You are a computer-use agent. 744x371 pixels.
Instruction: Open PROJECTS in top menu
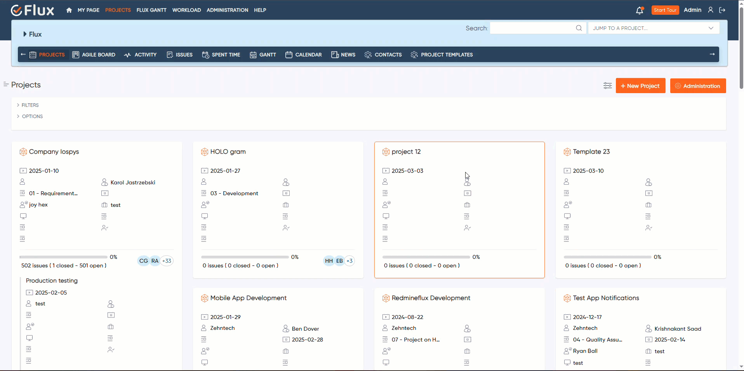118,10
